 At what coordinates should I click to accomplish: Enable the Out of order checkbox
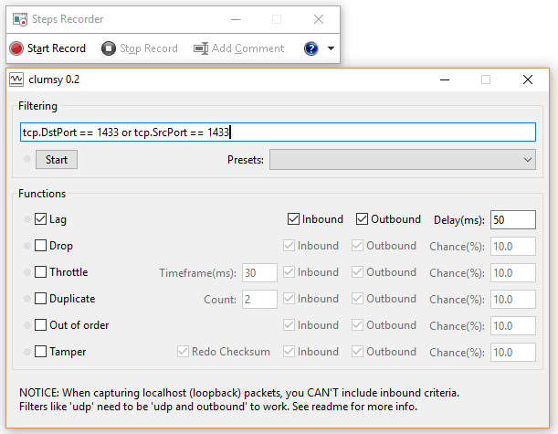[40, 324]
